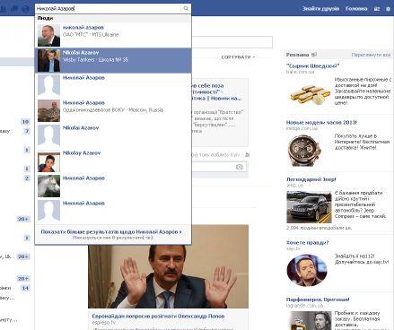
Task: Click the sidebar counter showing 14
Action: [25, 288]
